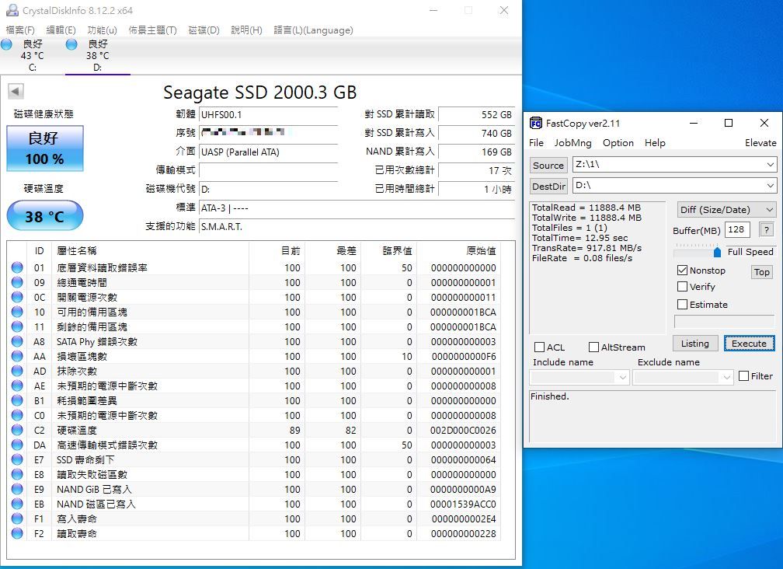Click the Listing button
Image resolution: width=783 pixels, height=569 pixels.
coord(694,344)
